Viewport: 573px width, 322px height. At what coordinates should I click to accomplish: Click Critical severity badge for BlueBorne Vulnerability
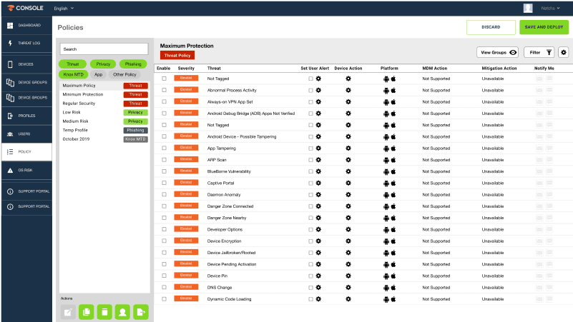(x=185, y=171)
